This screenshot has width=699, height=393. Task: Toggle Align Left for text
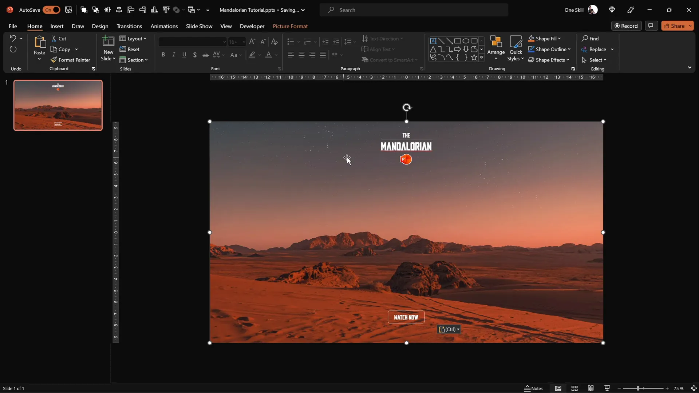coord(291,55)
